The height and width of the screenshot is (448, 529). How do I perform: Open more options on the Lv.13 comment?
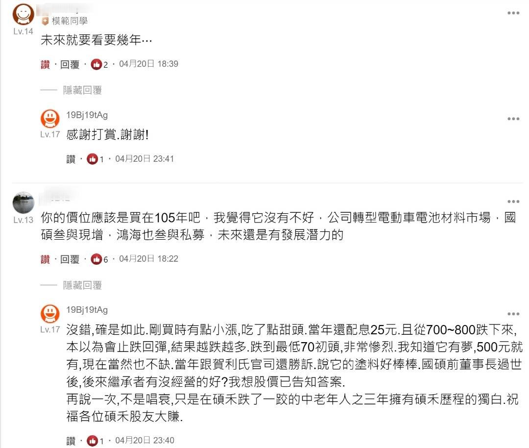pyautogui.click(x=513, y=201)
